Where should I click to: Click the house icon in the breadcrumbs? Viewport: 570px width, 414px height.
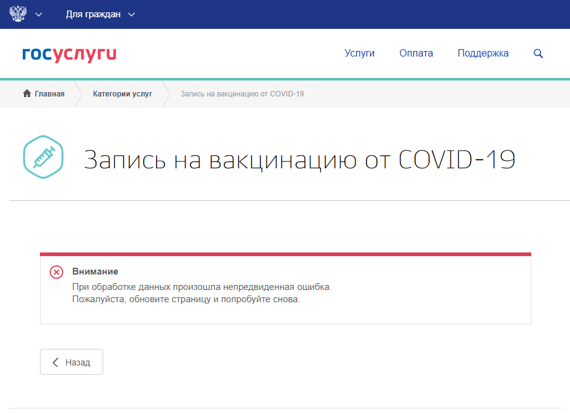click(26, 94)
